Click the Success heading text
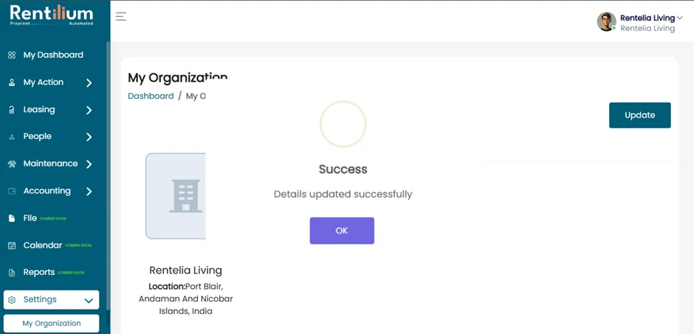 [x=343, y=169]
